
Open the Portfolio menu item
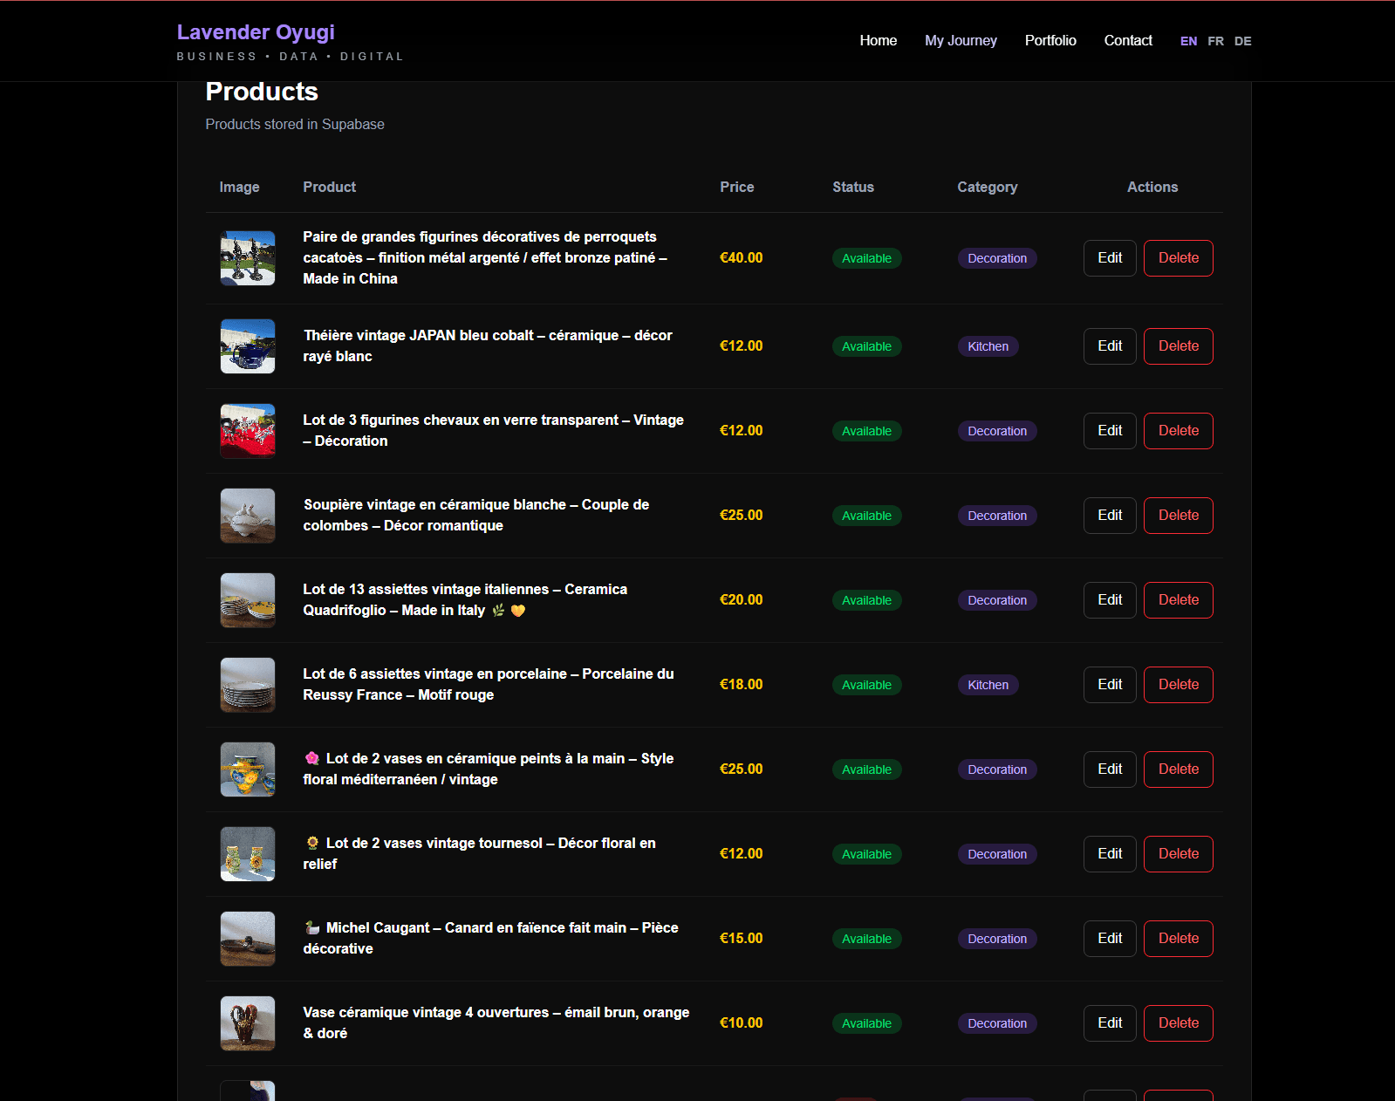[1050, 40]
